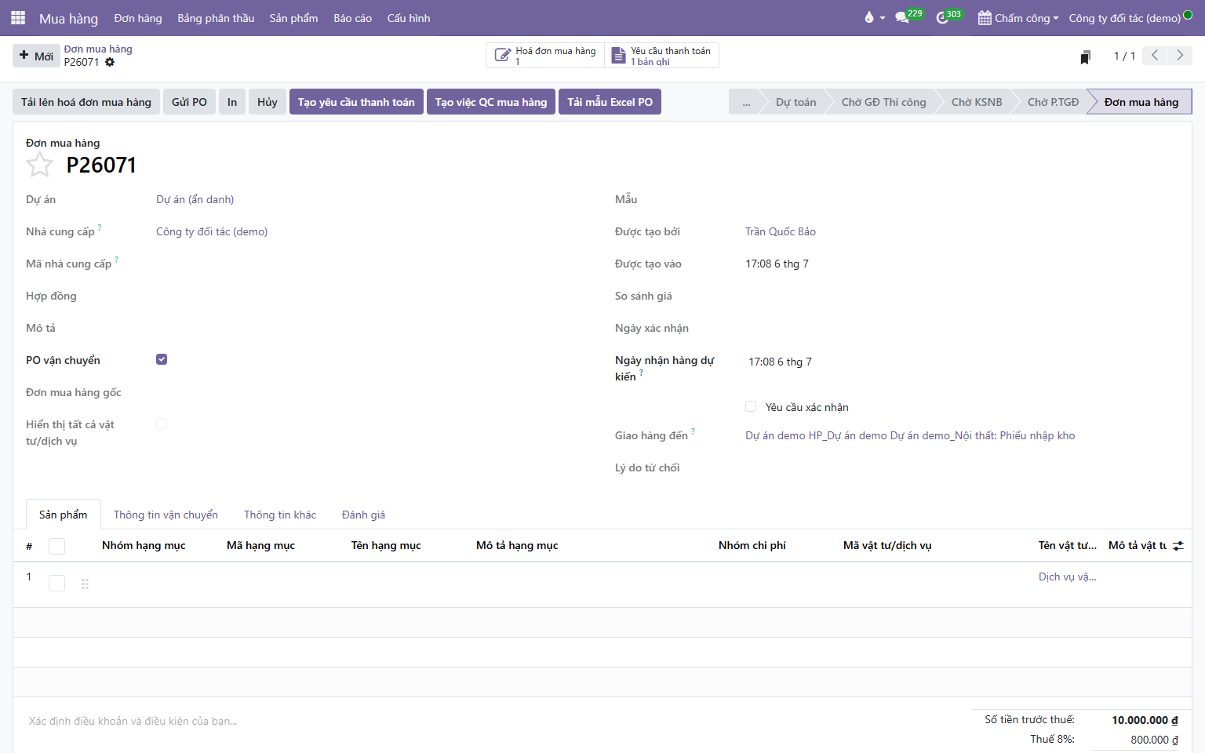Screen dimensions: 1205x753
Task: Click the Hủy button
Action: tap(267, 102)
